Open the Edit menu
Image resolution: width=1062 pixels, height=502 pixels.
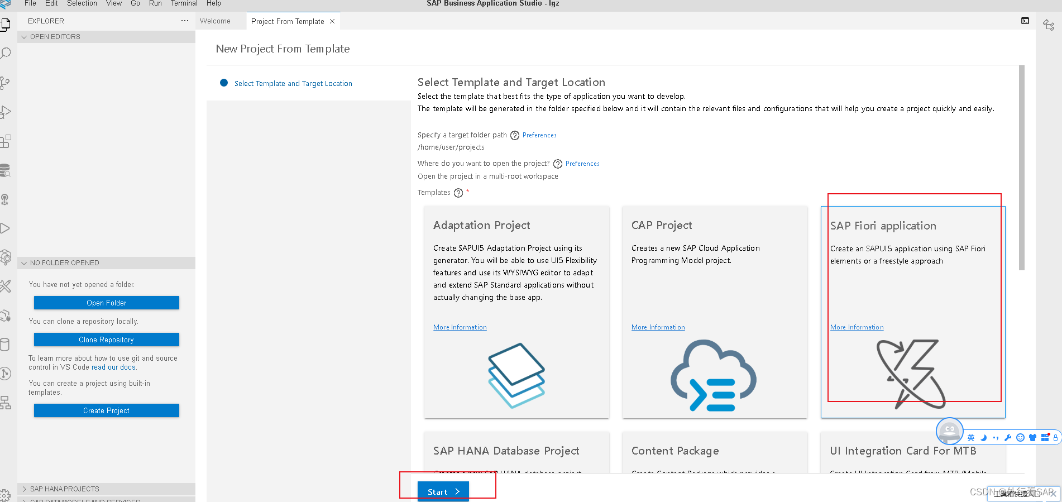click(51, 3)
